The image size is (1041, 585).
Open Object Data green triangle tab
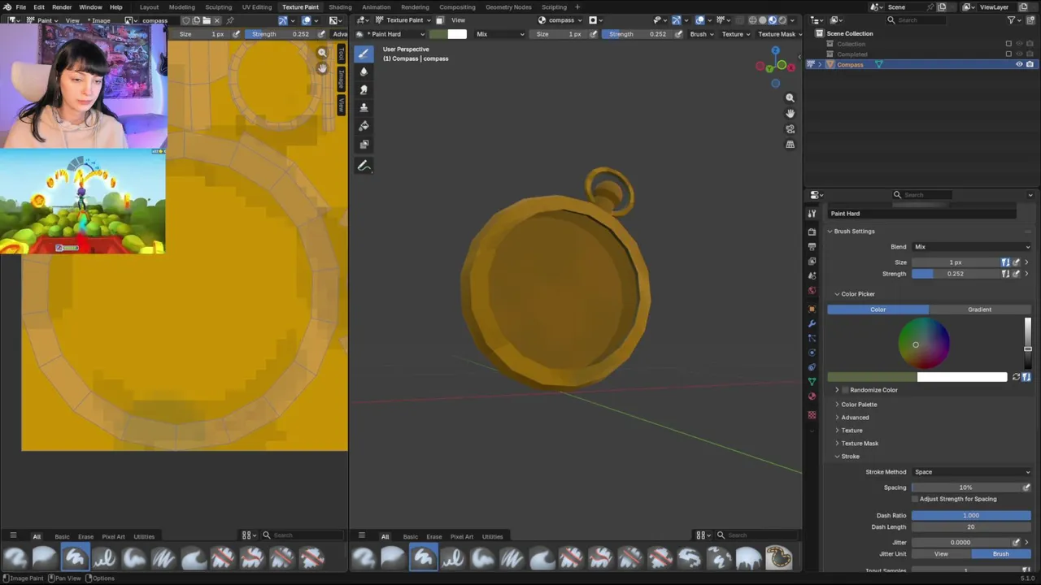point(812,382)
